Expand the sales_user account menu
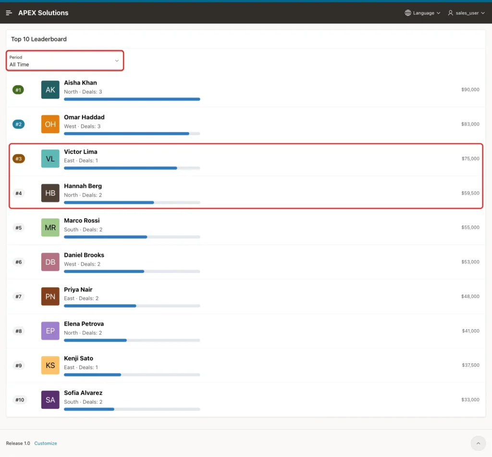This screenshot has width=492, height=457. [x=466, y=13]
